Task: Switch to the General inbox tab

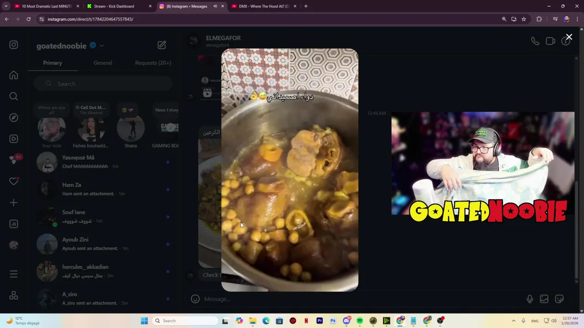Action: (103, 63)
